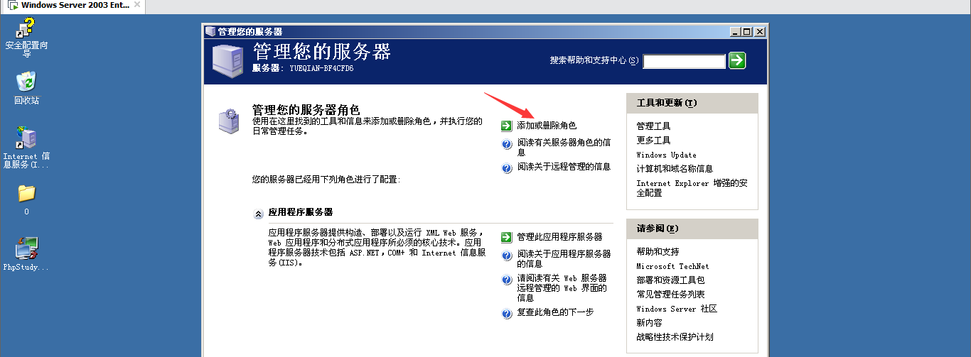The width and height of the screenshot is (971, 357).
Task: Maximize the 管理您的服务器 window
Action: click(746, 31)
